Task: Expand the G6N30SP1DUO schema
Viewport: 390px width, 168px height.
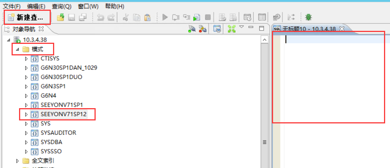Action: [27, 77]
